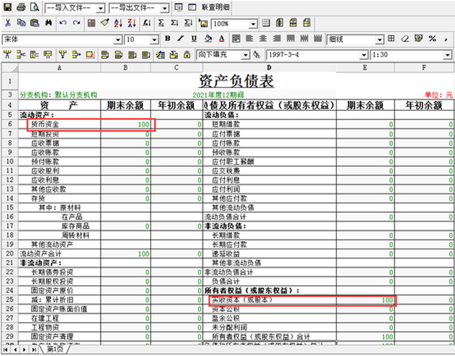
Task: Open the 导入文件 import dropdown
Action: (101, 8)
